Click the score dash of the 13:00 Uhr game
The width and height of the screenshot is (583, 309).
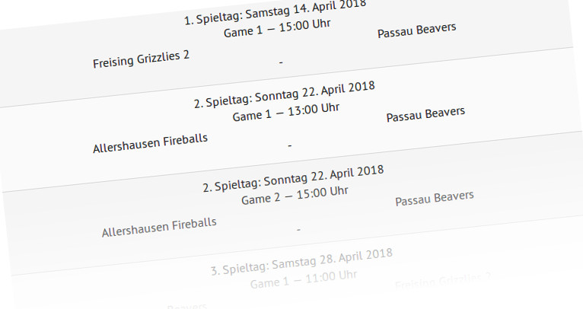click(290, 146)
